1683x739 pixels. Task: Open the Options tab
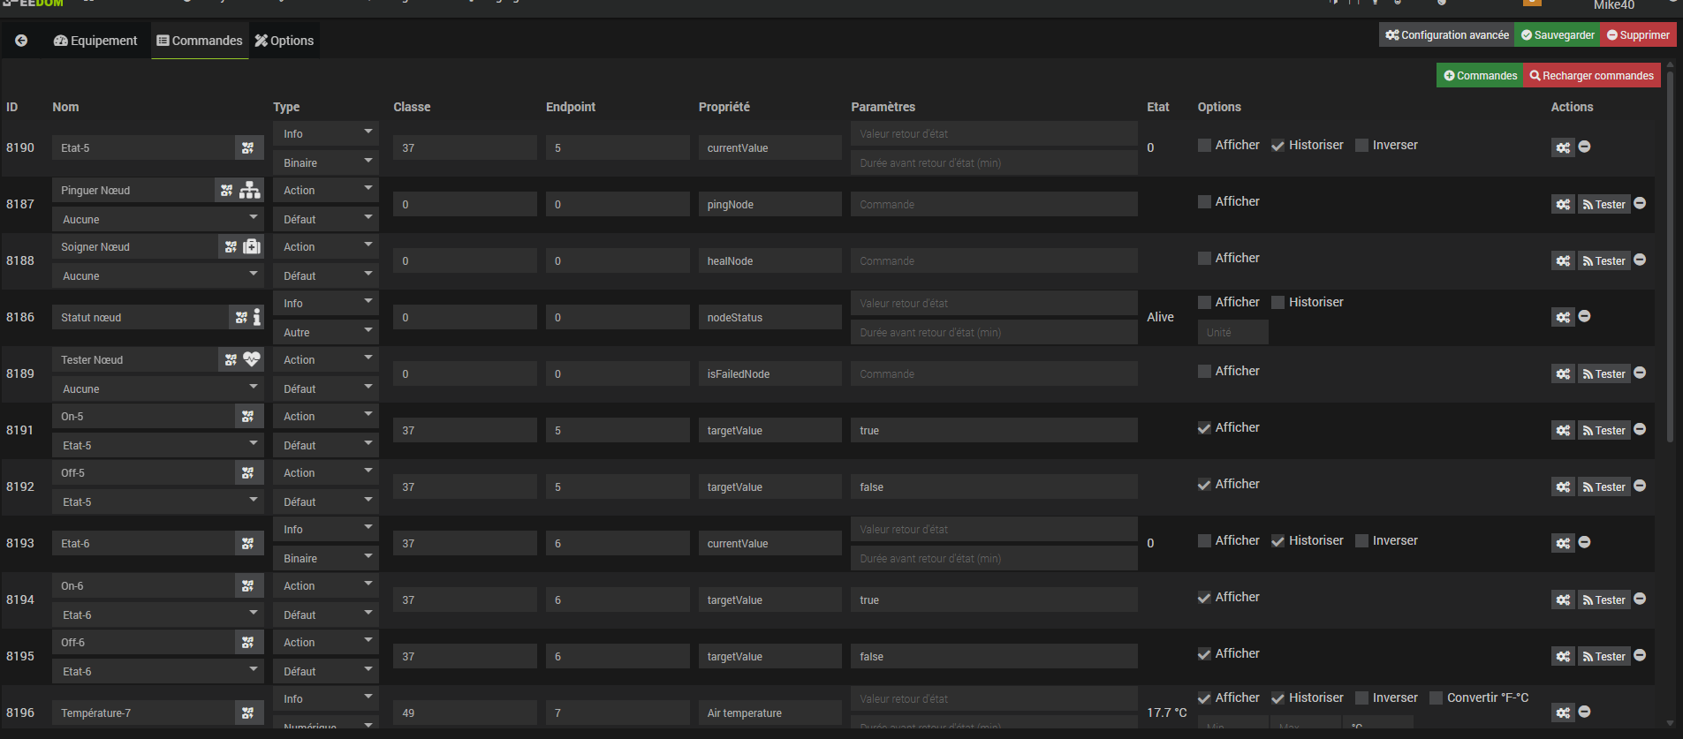[x=284, y=41]
